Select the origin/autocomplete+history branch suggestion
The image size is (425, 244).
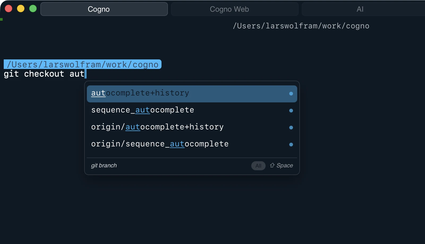(157, 127)
